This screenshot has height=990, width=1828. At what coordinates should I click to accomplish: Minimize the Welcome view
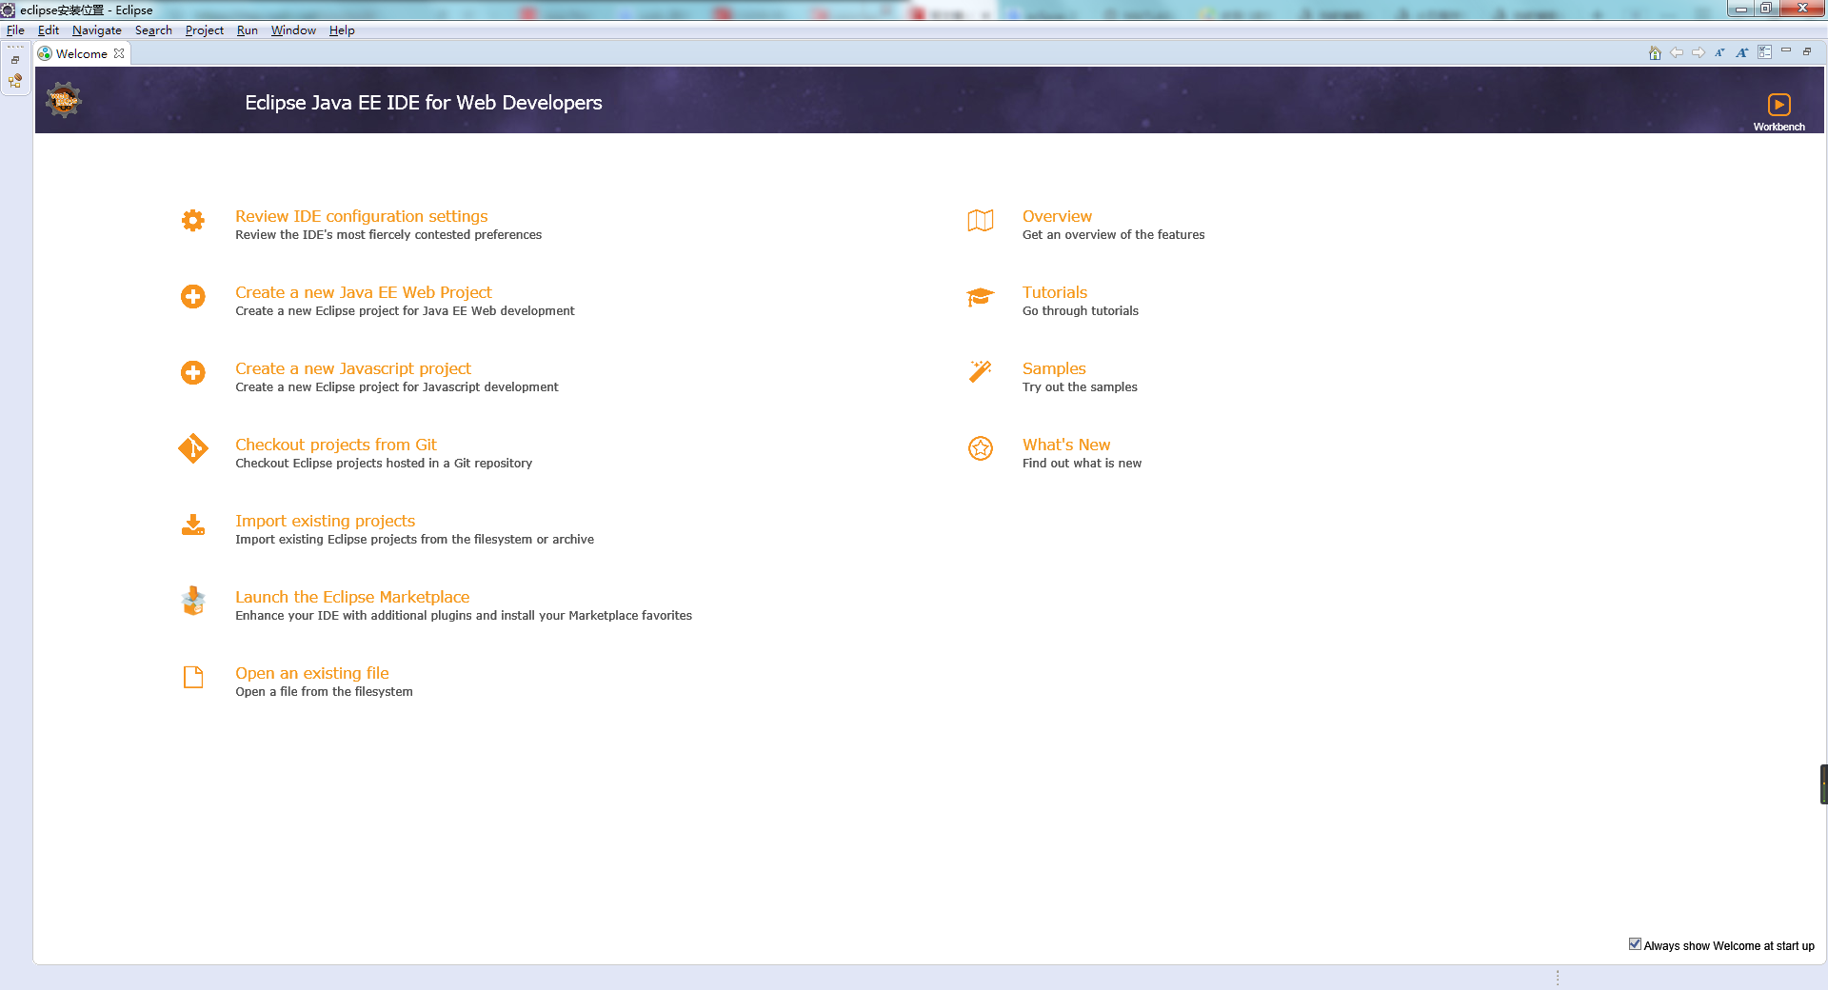(1786, 50)
